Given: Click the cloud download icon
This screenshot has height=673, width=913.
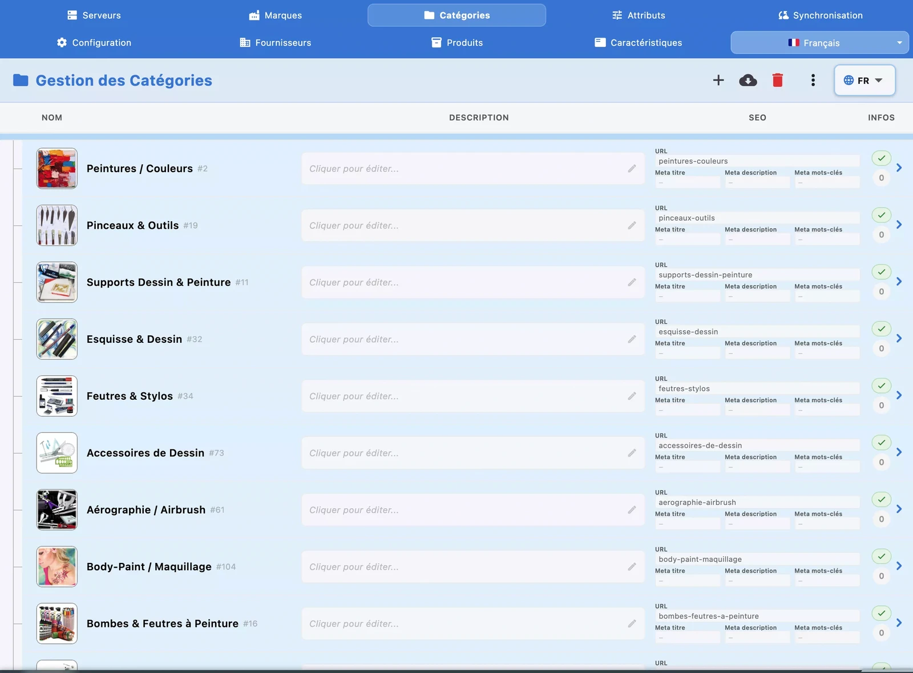Looking at the screenshot, I should [748, 80].
